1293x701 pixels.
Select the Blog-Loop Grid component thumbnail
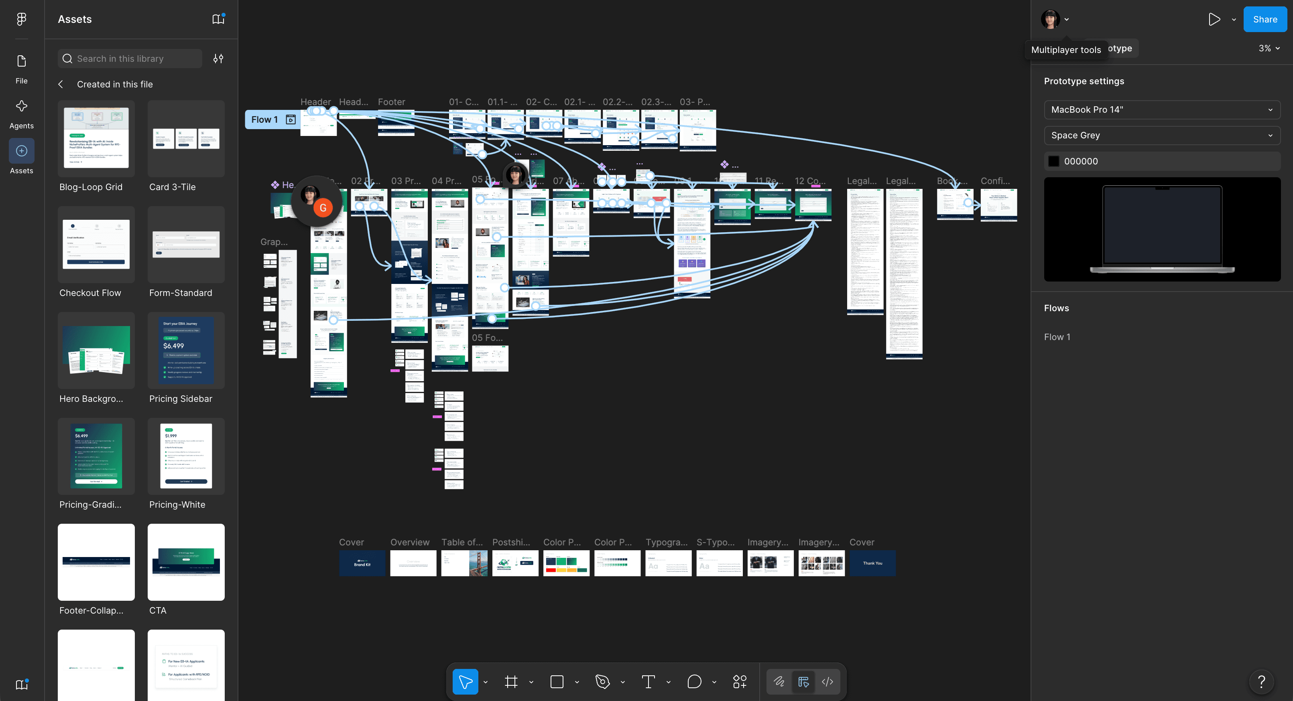96,139
